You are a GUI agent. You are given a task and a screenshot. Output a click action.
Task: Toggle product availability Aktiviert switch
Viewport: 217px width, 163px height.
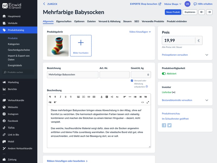[164, 74]
